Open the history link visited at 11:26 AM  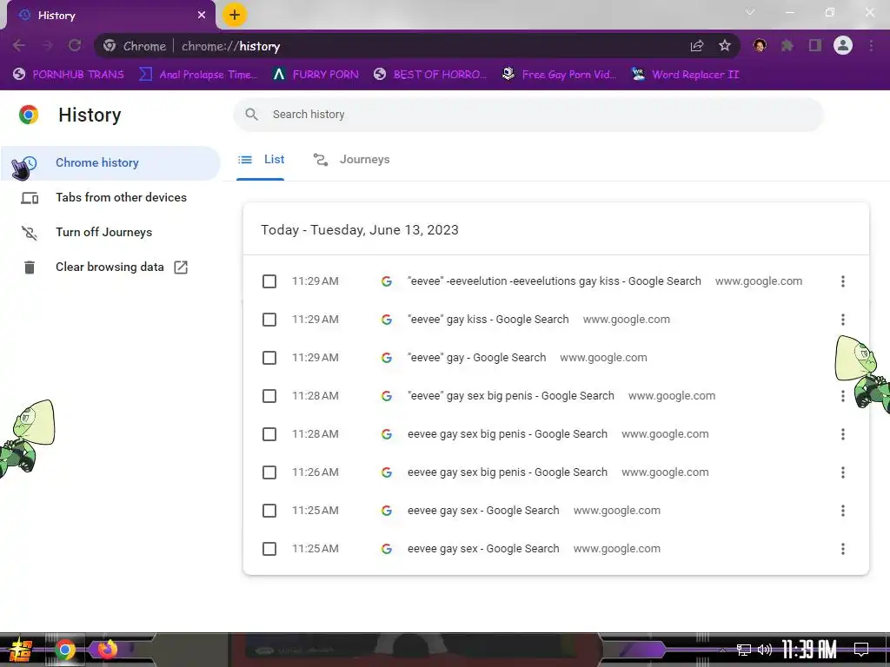[508, 472]
